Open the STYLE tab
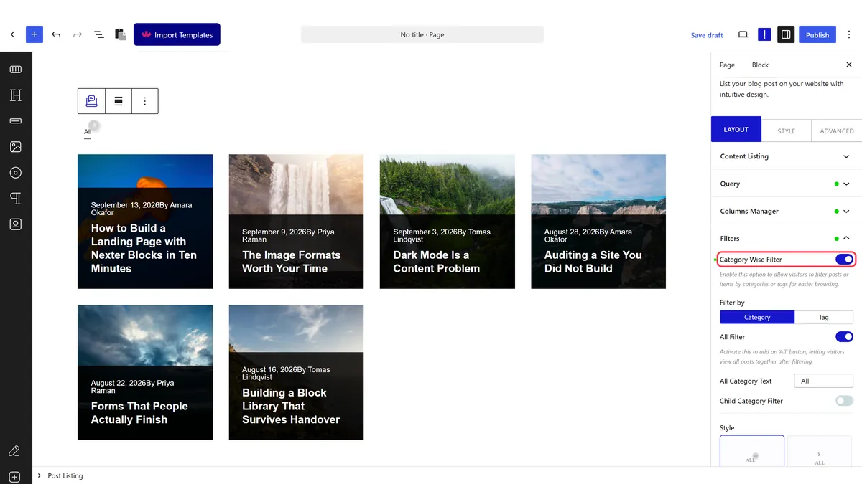Viewport: 862px width, 484px height. coord(787,131)
